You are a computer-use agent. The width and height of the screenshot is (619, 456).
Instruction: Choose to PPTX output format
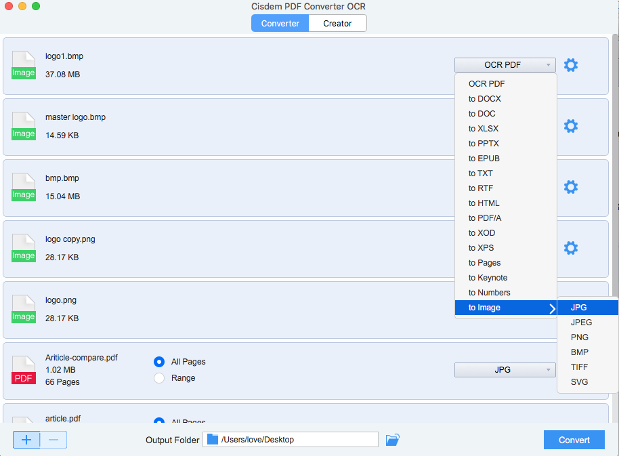506,144
